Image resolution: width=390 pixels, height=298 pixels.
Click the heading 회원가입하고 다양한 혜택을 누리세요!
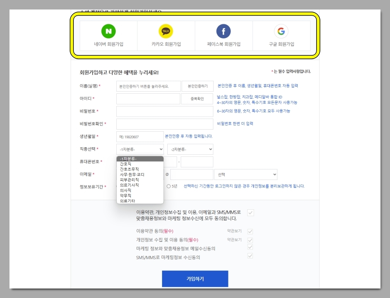119,73
